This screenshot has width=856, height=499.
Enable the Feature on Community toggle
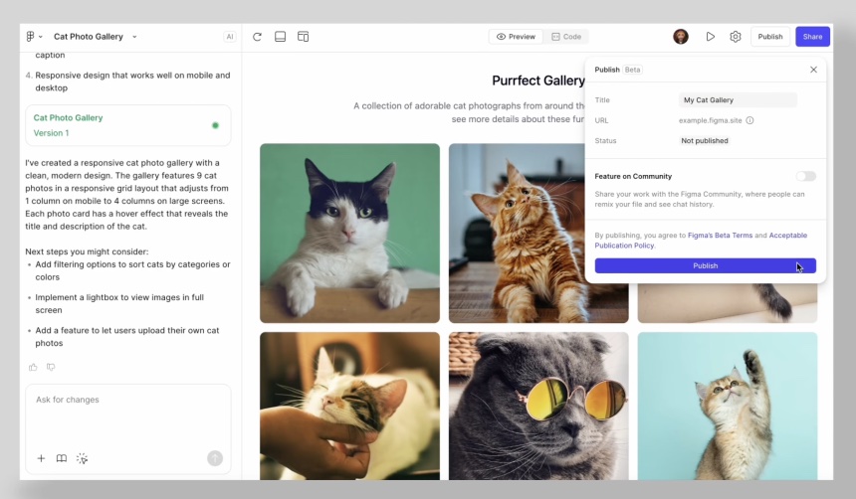click(x=806, y=176)
